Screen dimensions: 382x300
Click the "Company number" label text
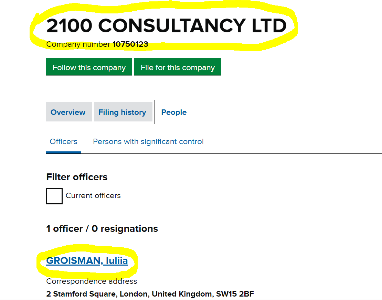(78, 44)
